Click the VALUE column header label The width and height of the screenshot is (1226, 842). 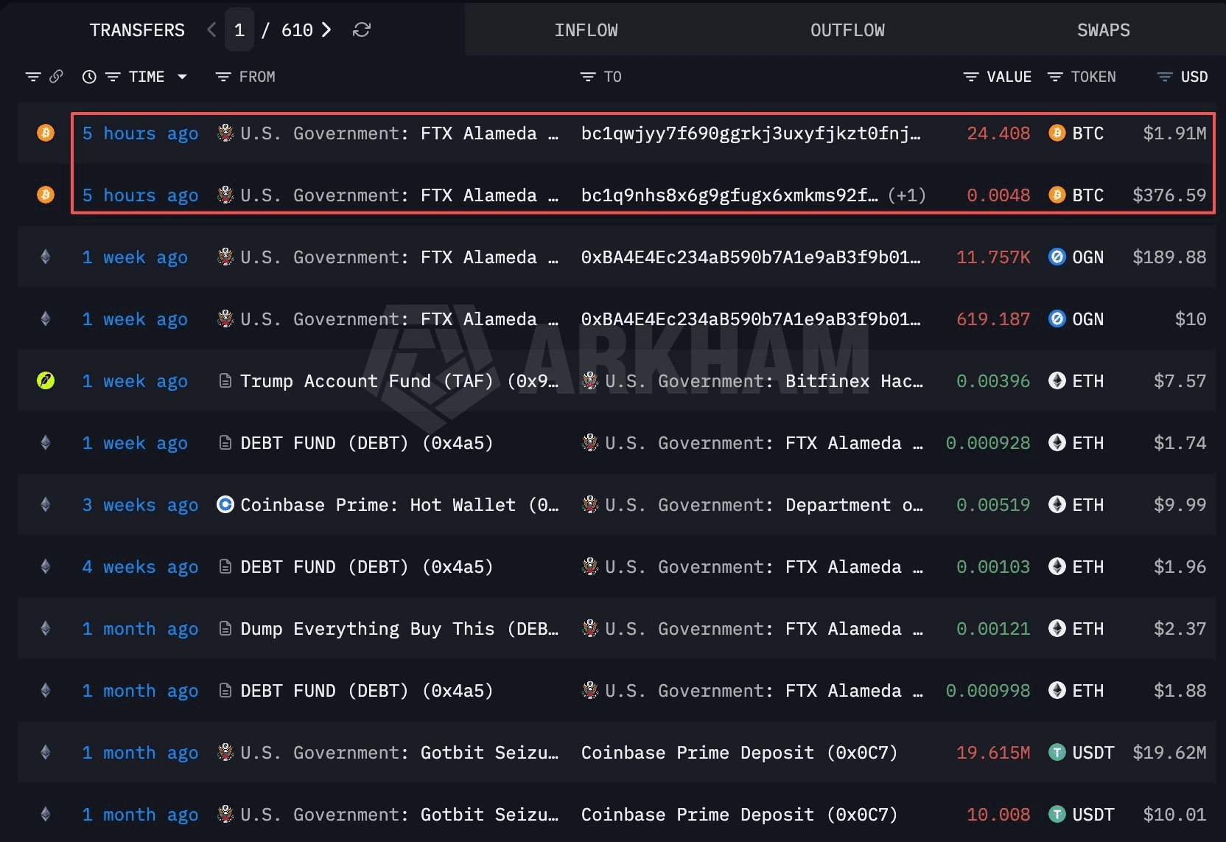tap(1009, 77)
